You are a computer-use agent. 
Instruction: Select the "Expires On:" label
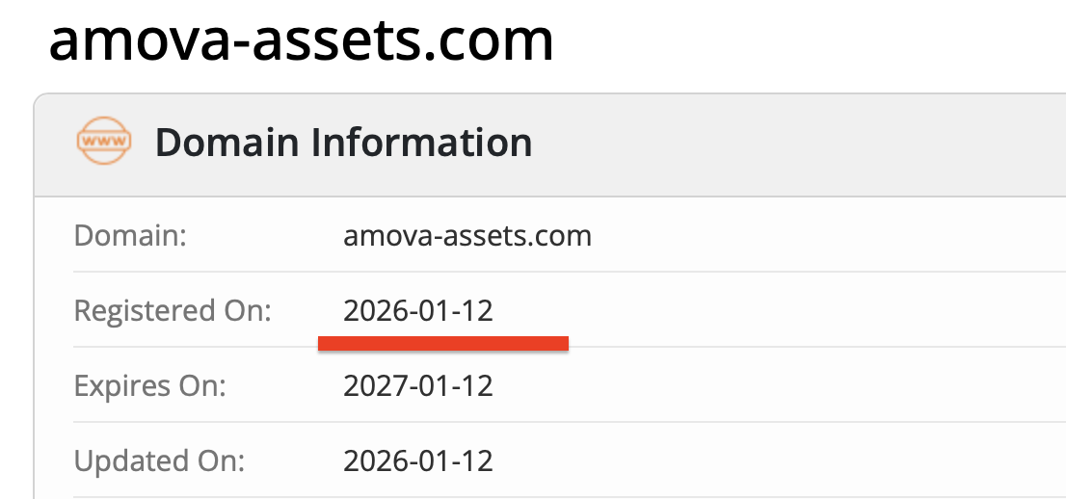tap(149, 386)
